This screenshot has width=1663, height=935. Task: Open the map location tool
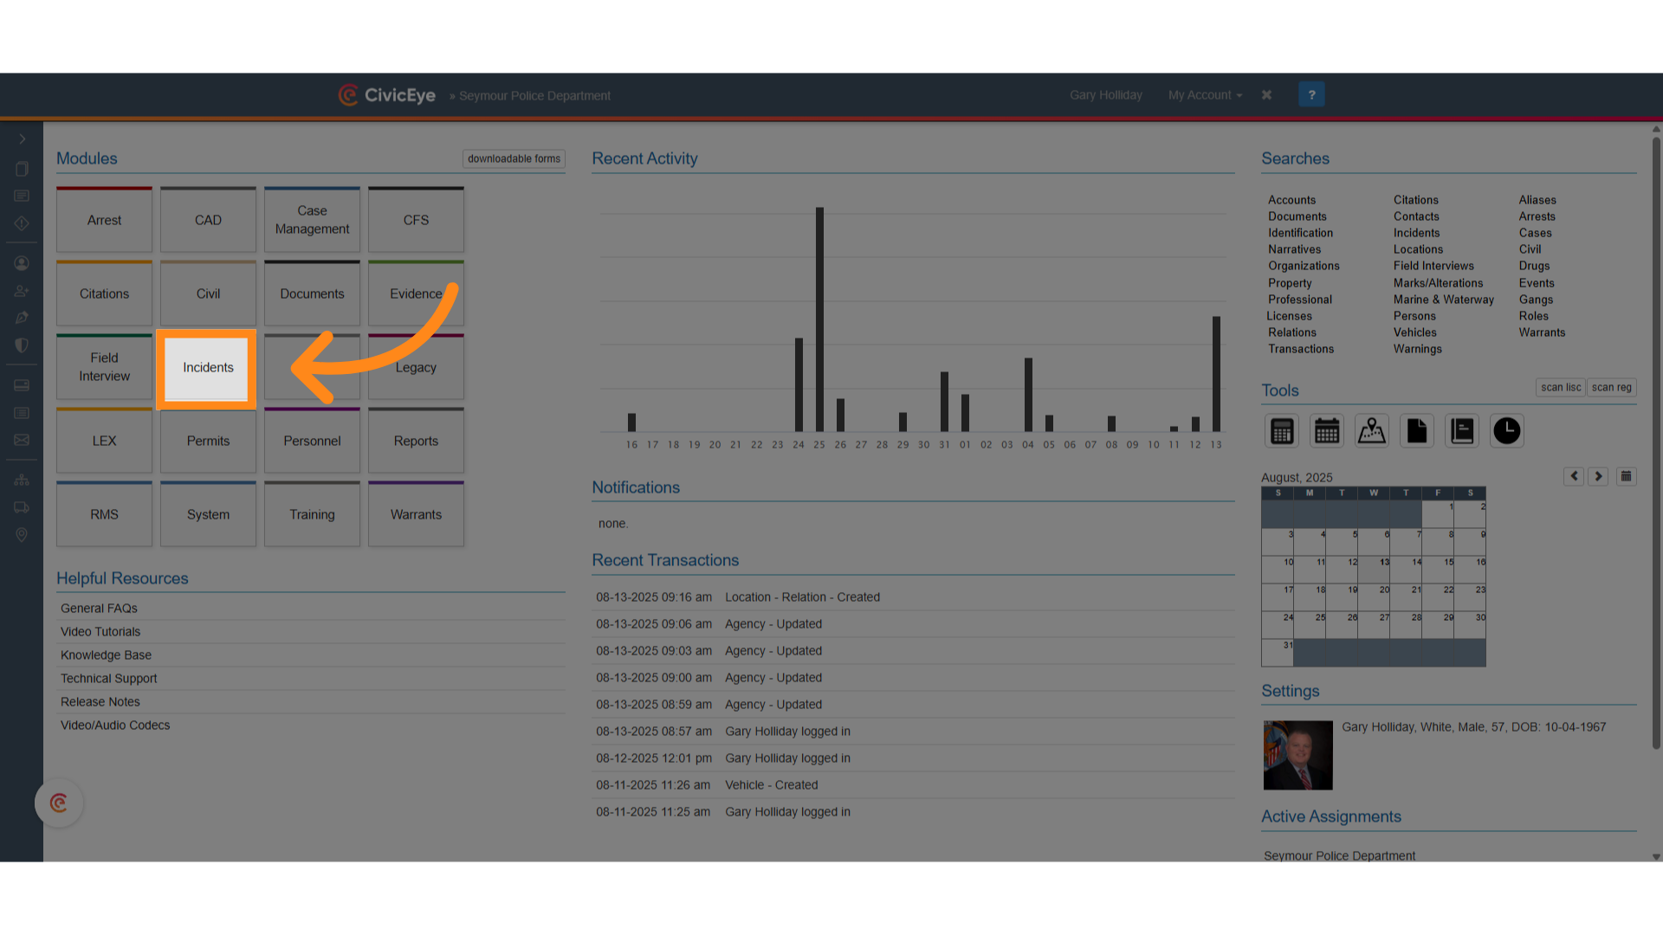(1372, 430)
